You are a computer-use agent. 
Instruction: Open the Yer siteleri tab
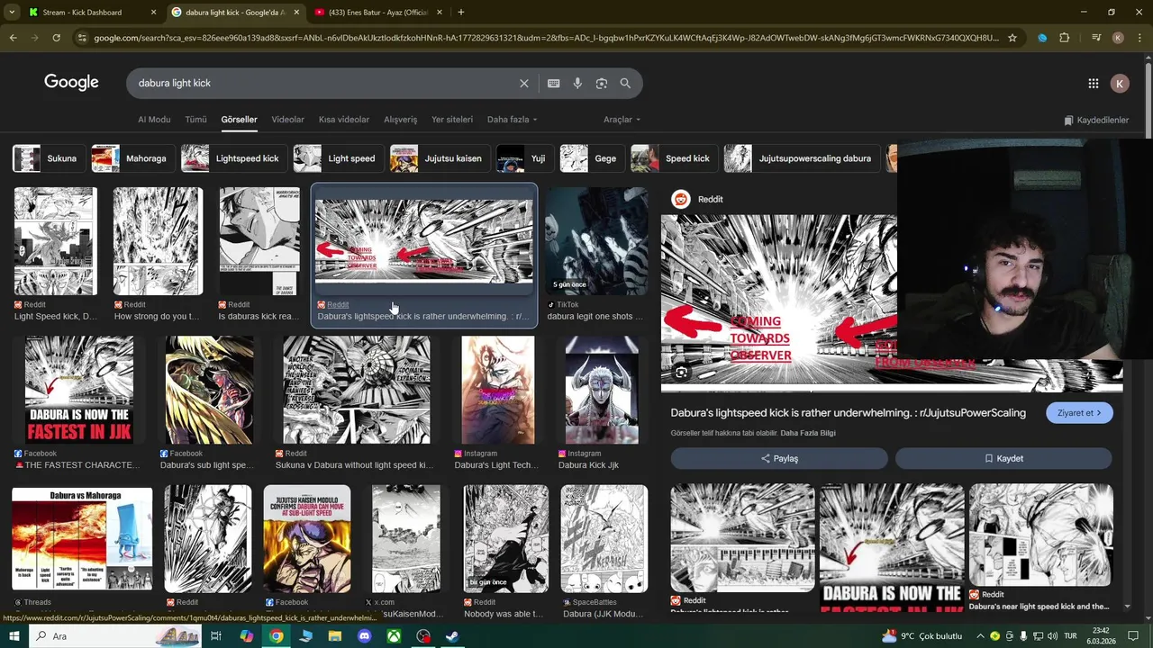tap(452, 120)
